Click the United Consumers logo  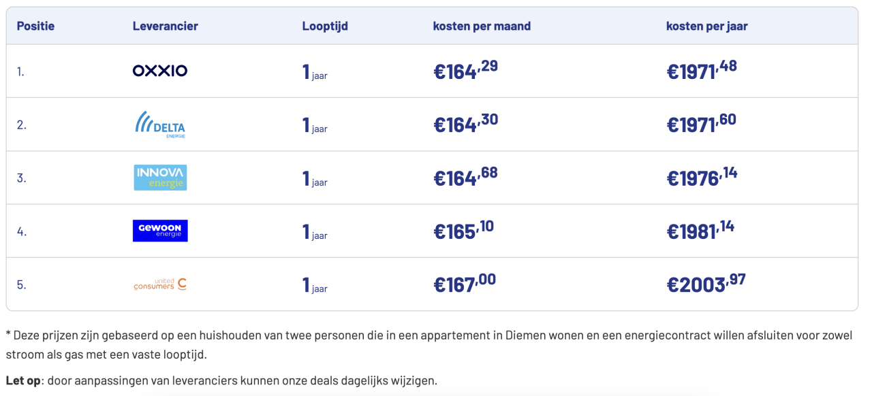[160, 284]
